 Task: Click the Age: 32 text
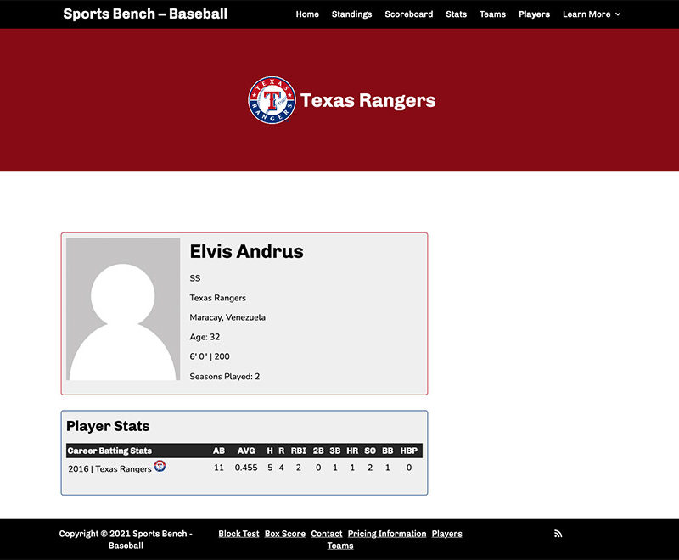[x=205, y=337]
